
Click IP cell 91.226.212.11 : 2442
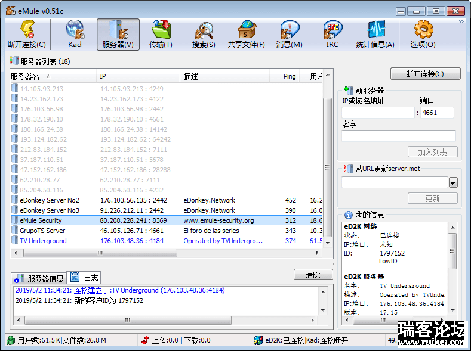[132, 210]
